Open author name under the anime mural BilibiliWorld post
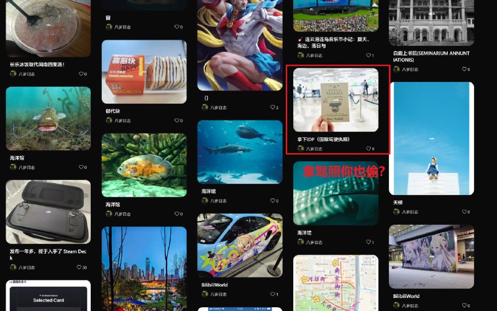 (411, 305)
